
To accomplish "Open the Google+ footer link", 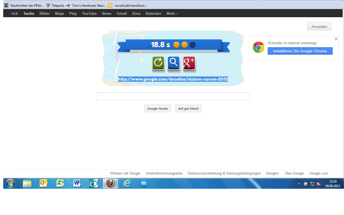I will click(x=273, y=173).
